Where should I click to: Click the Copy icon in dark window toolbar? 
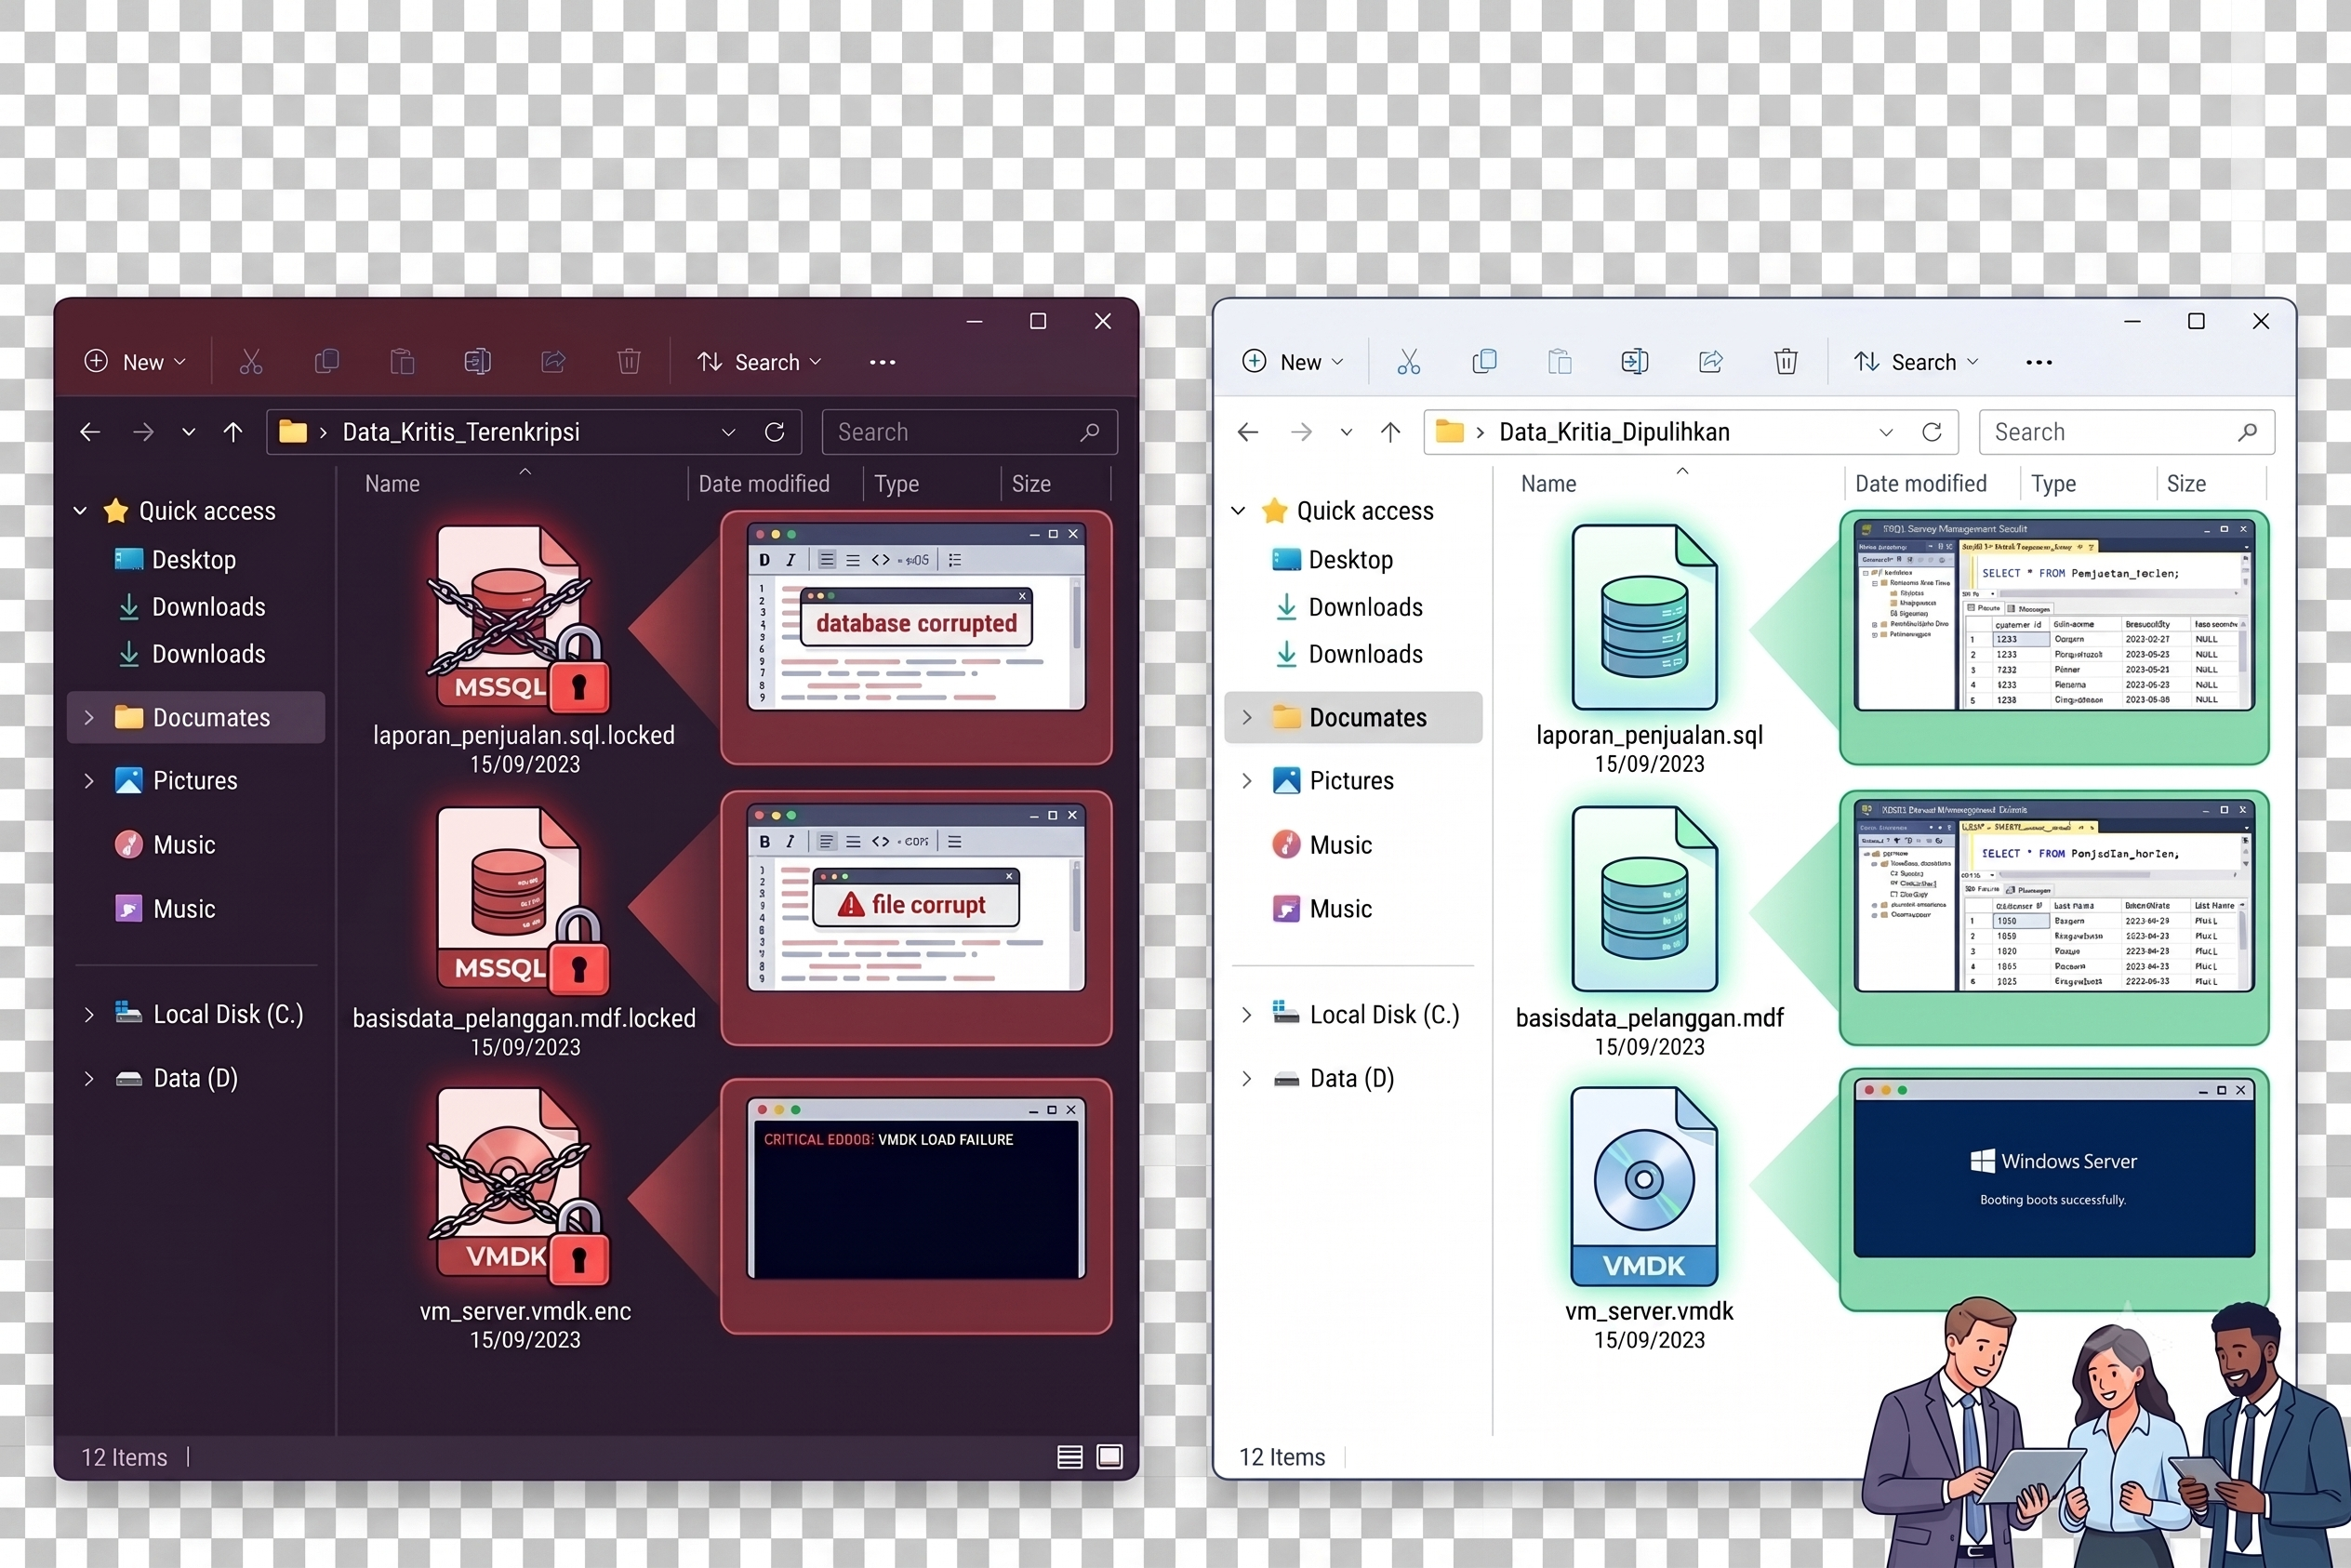point(327,361)
